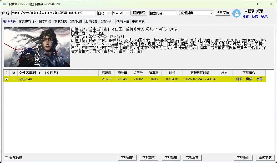
Task: Select the file name 完成7_4K
Action: (x=26, y=79)
